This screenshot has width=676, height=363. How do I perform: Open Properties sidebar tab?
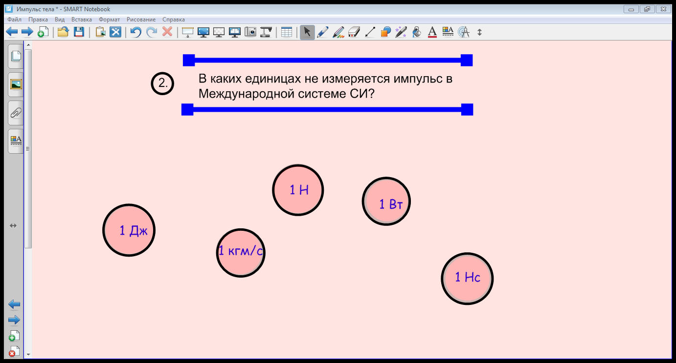16,141
